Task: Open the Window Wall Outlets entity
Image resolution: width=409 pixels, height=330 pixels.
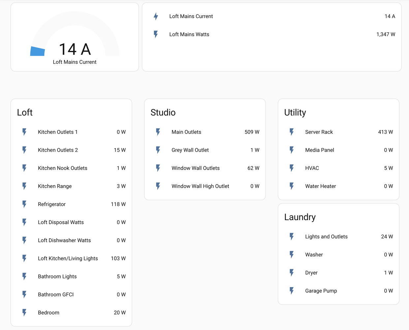Action: coord(196,168)
